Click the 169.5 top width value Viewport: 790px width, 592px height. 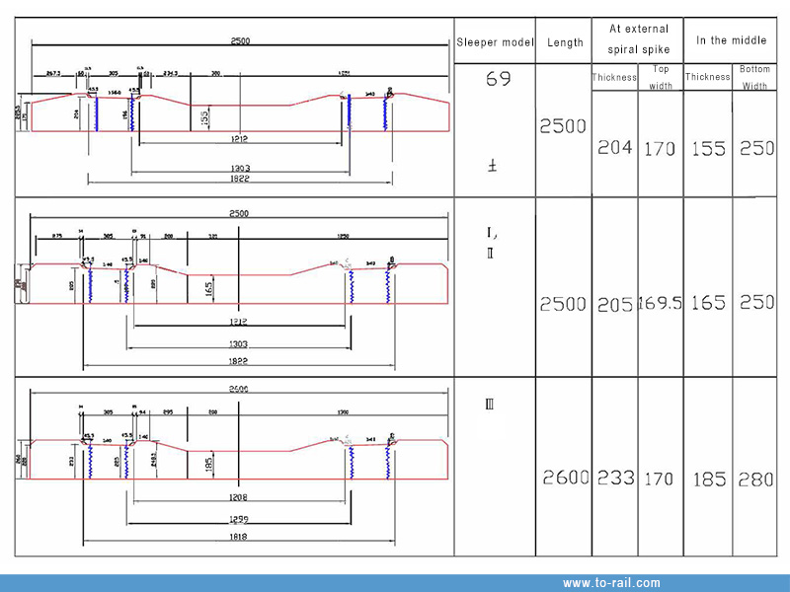point(660,303)
